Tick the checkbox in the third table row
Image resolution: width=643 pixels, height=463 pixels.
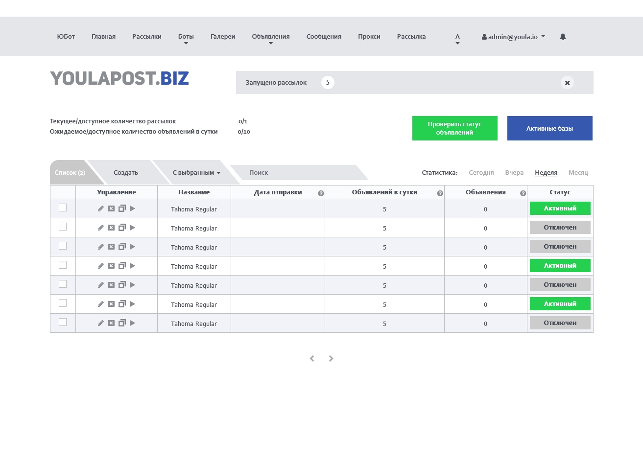pyautogui.click(x=63, y=246)
